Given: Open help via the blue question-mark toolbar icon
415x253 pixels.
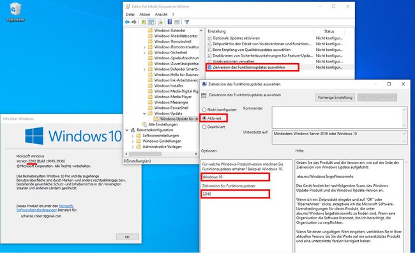Looking at the screenshot, I should coord(170,22).
